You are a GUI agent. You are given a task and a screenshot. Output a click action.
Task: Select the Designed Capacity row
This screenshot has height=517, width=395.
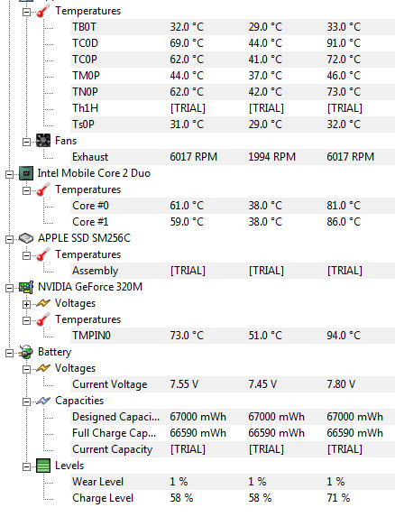[x=233, y=417]
